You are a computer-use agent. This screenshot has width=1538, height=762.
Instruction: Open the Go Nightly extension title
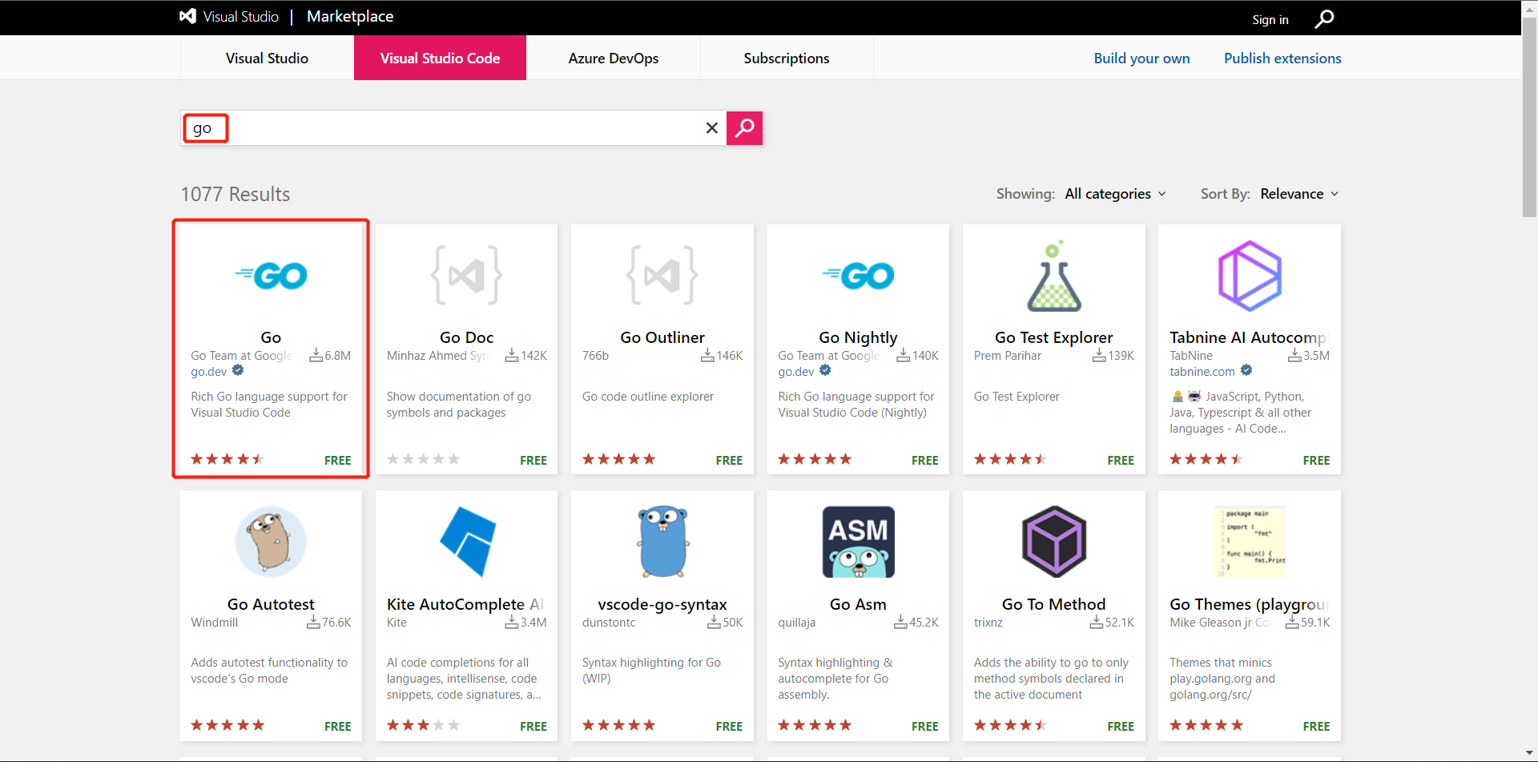(858, 337)
